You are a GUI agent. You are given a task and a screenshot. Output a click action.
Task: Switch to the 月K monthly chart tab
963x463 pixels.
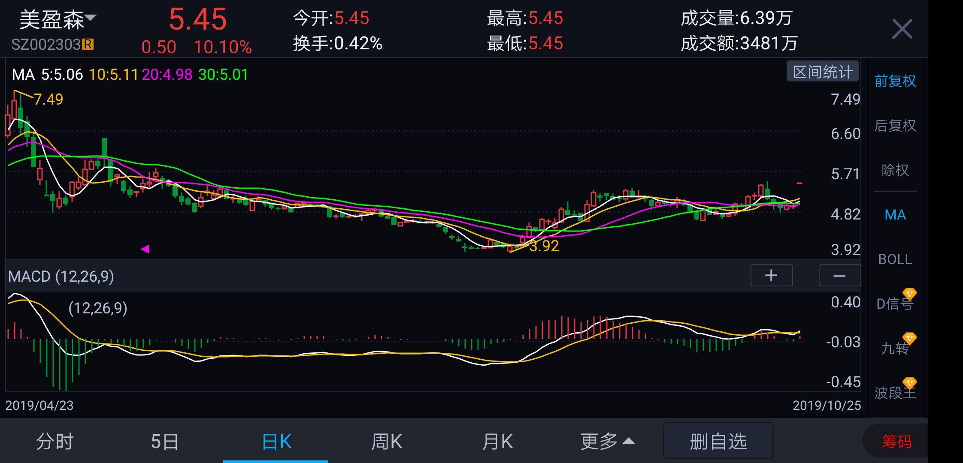[x=497, y=441]
